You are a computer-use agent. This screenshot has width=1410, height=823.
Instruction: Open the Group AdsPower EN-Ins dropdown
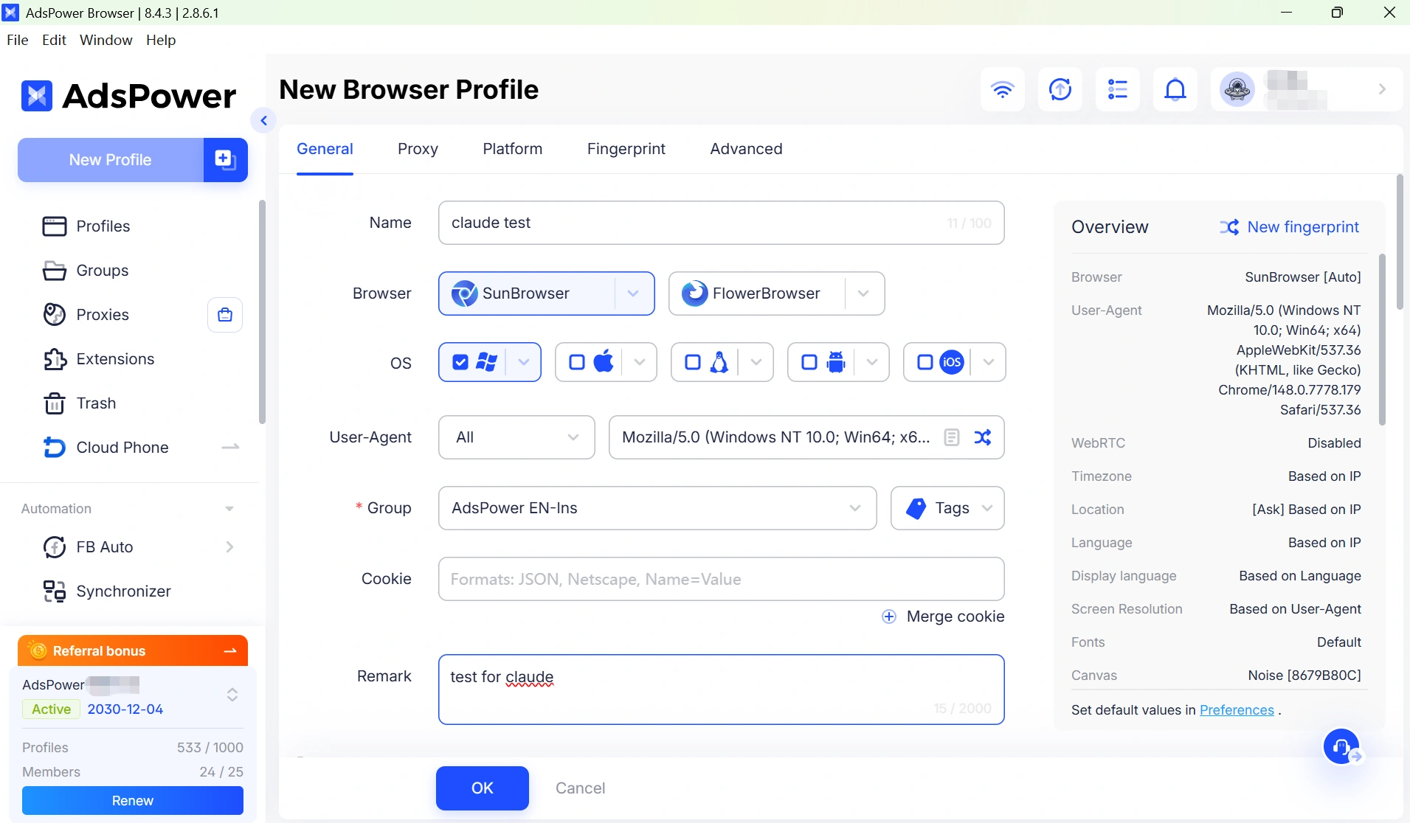point(657,508)
